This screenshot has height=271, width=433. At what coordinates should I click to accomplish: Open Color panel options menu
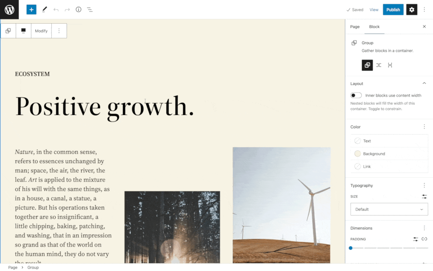click(424, 127)
